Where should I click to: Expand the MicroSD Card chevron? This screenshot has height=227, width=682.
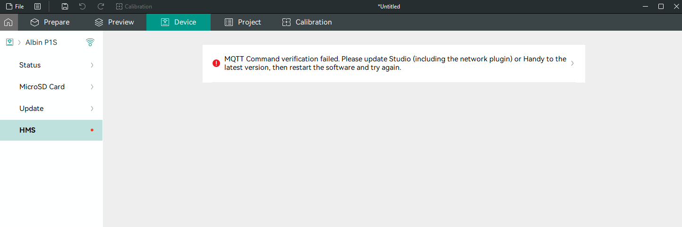coord(92,87)
